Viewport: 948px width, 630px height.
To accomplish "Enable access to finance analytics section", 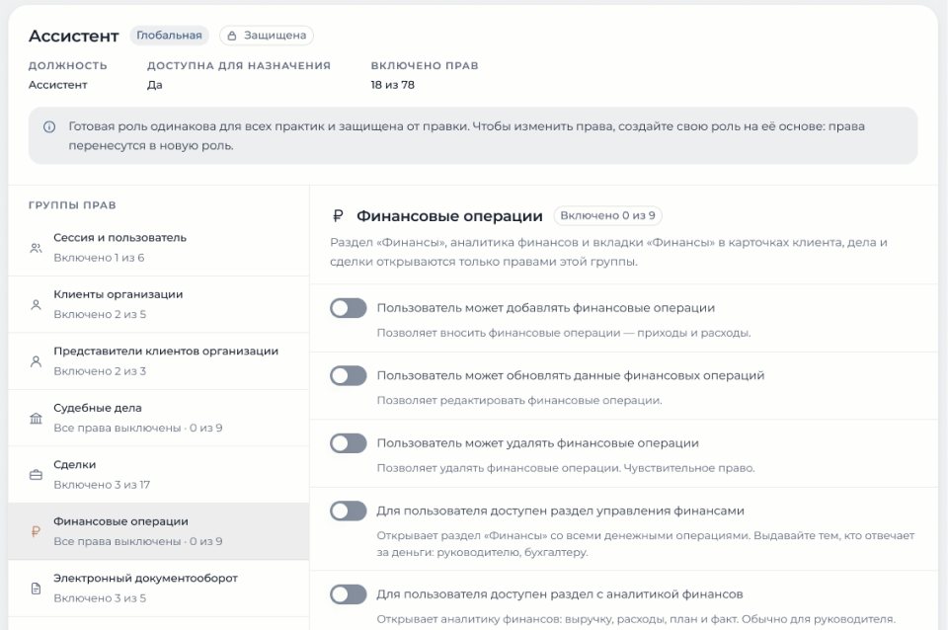I will click(349, 594).
